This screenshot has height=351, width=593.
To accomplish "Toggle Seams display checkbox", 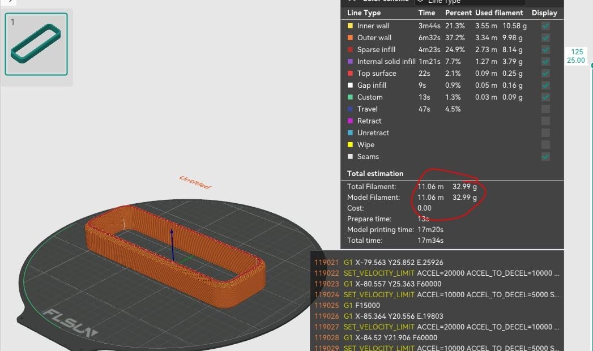I will coord(545,157).
